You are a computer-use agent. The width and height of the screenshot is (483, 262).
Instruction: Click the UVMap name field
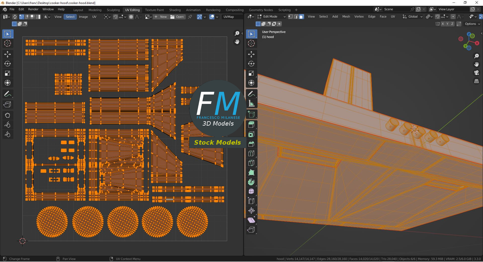231,17
